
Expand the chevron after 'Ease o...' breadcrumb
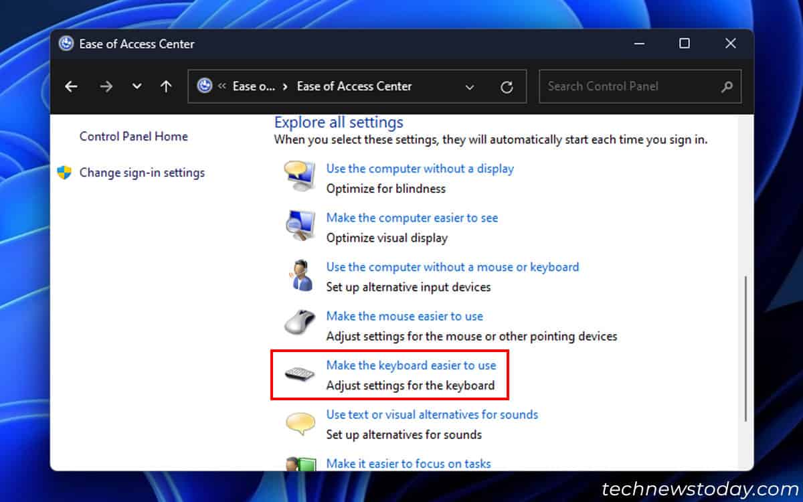pos(286,86)
